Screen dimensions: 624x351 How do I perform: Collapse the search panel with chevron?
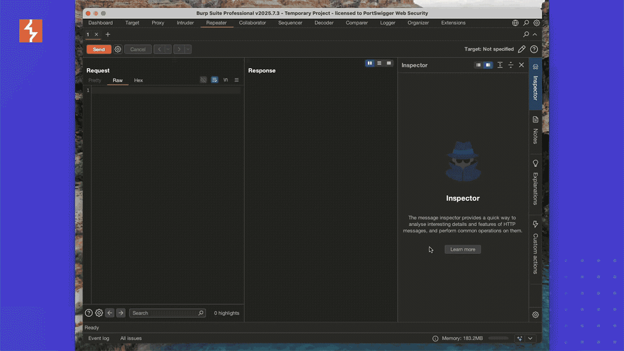pyautogui.click(x=534, y=34)
